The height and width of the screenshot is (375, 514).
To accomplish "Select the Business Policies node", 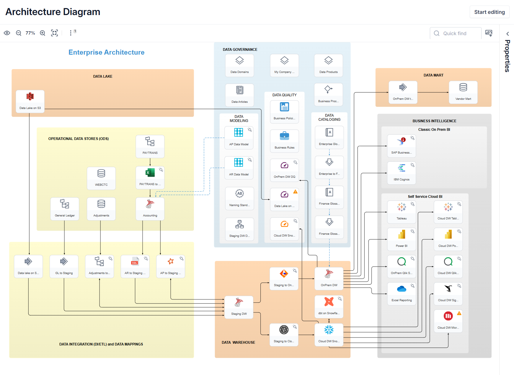I will coord(284,112).
